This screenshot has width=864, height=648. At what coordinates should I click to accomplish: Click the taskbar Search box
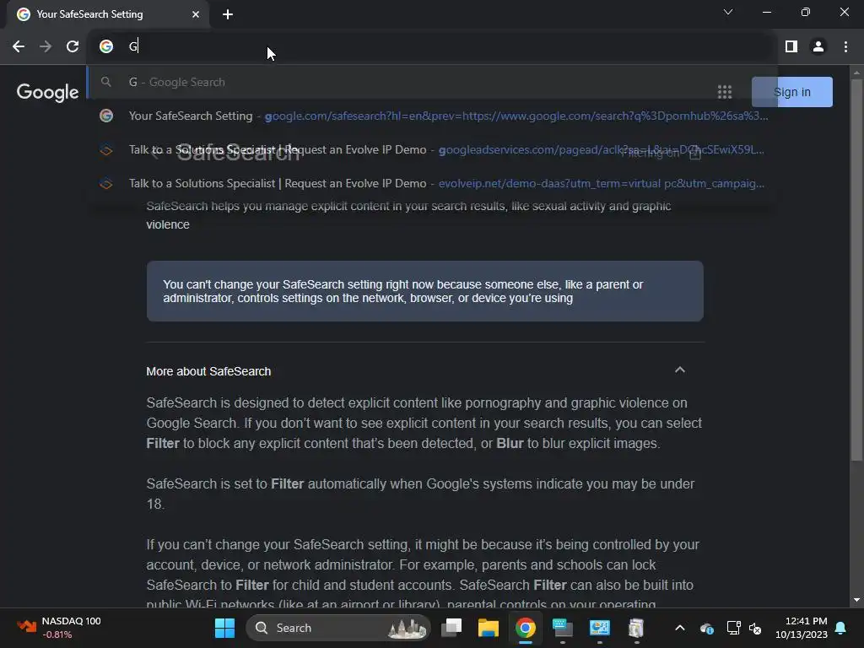[x=338, y=628]
